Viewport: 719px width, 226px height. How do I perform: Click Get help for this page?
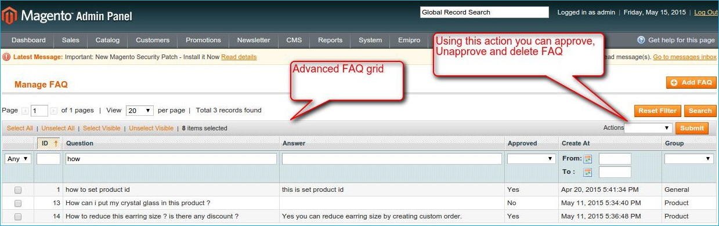click(x=681, y=40)
